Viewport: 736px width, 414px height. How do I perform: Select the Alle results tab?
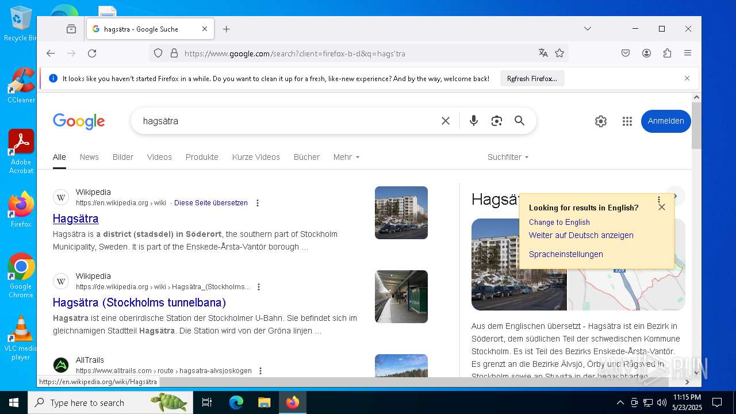59,157
